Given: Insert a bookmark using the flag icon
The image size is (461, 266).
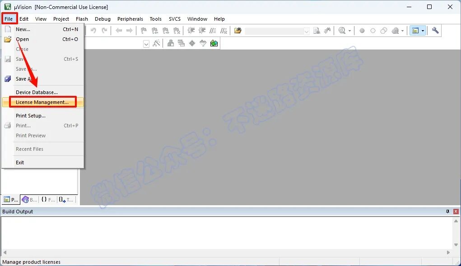Looking at the screenshot, I should [144, 31].
